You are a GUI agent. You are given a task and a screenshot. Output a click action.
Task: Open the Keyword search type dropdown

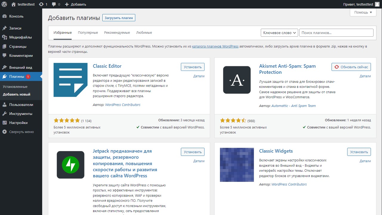[279, 33]
